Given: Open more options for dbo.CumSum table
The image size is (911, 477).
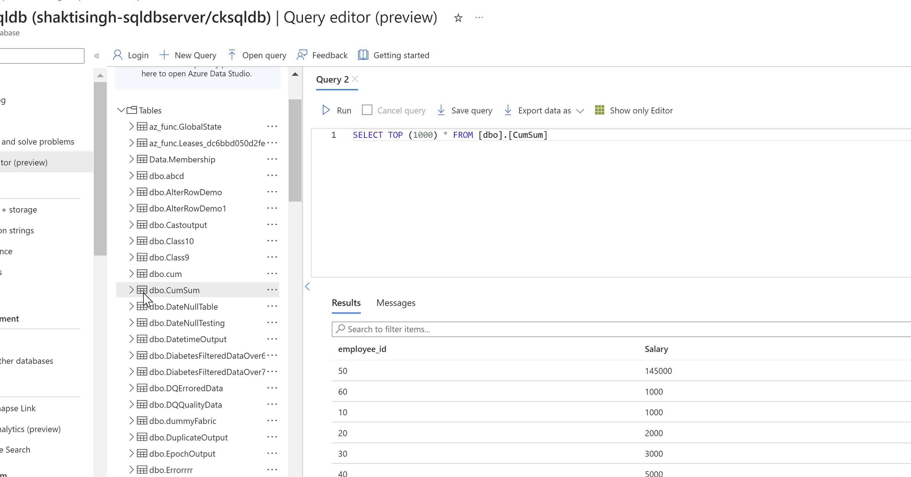Looking at the screenshot, I should pyautogui.click(x=272, y=290).
